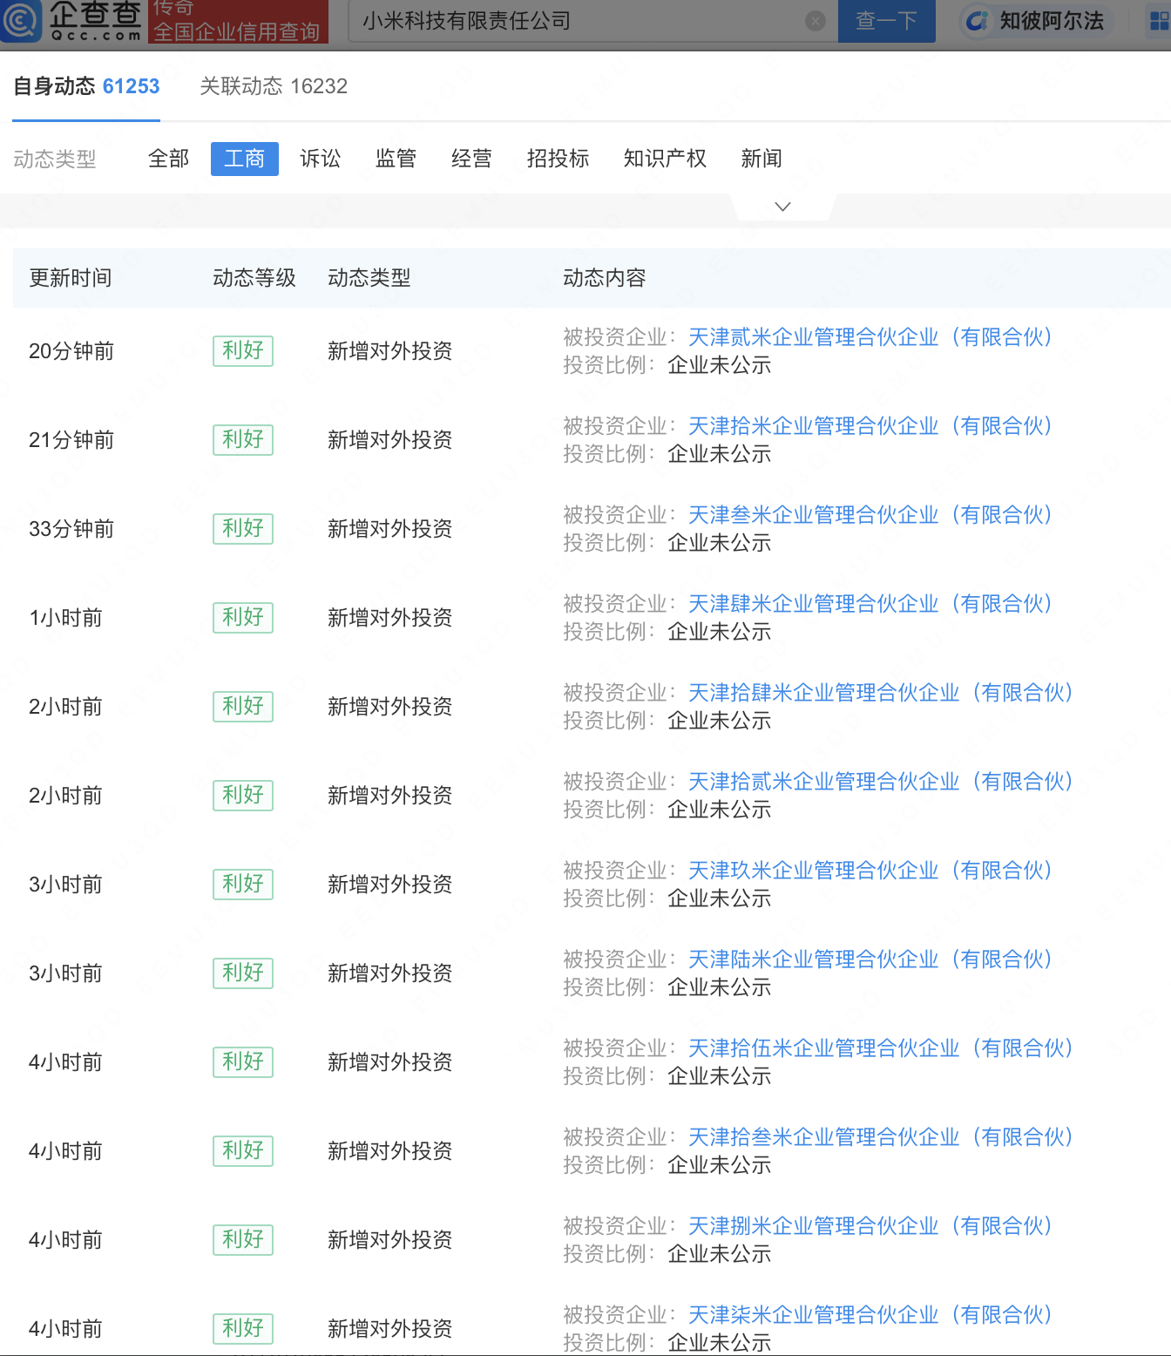Viewport: 1171px width, 1356px height.
Task: Click the 1小时前 update time cell
Action: [65, 618]
